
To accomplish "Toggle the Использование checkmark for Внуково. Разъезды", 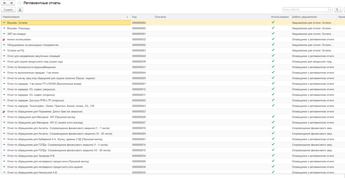I will 273,28.
